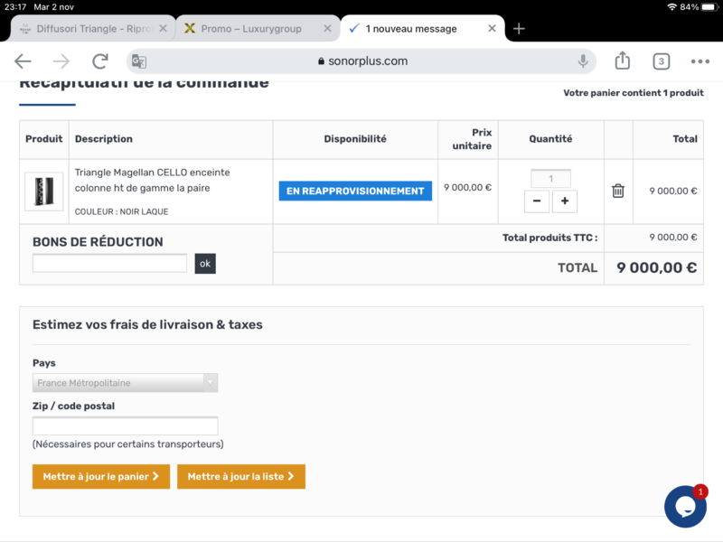This screenshot has width=723, height=542.
Task: Tap the microphone voice search icon
Action: (x=584, y=61)
